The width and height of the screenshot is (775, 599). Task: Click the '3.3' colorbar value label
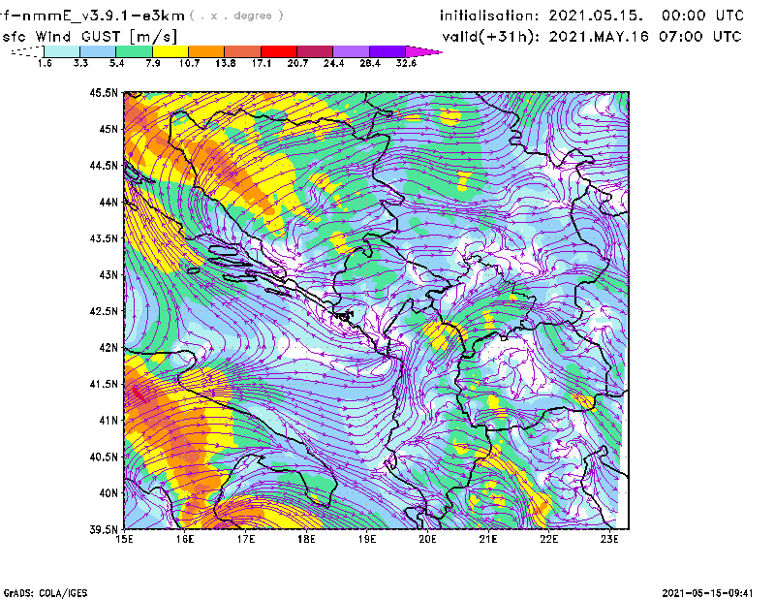click(x=80, y=63)
